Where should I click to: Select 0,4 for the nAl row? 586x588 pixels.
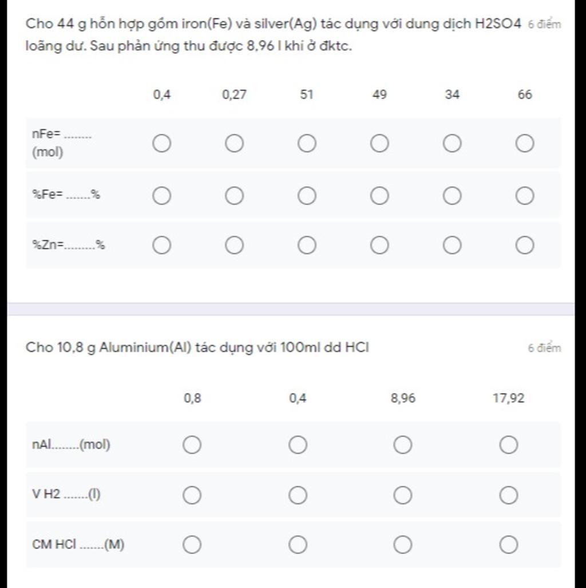click(x=298, y=445)
